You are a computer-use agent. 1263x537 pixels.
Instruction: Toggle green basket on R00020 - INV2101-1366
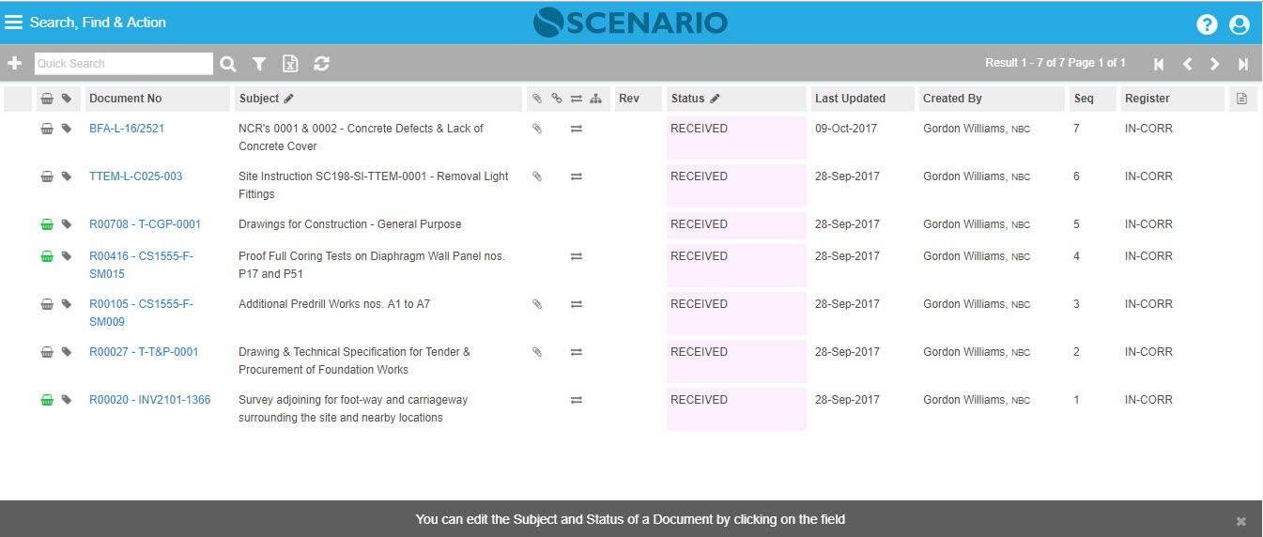[47, 400]
